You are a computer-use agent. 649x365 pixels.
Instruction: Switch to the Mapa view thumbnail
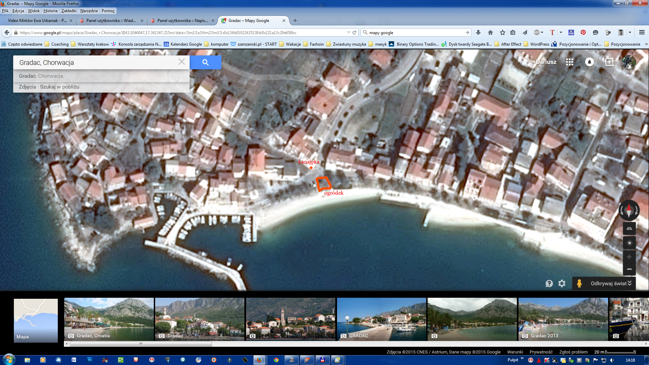[36, 320]
